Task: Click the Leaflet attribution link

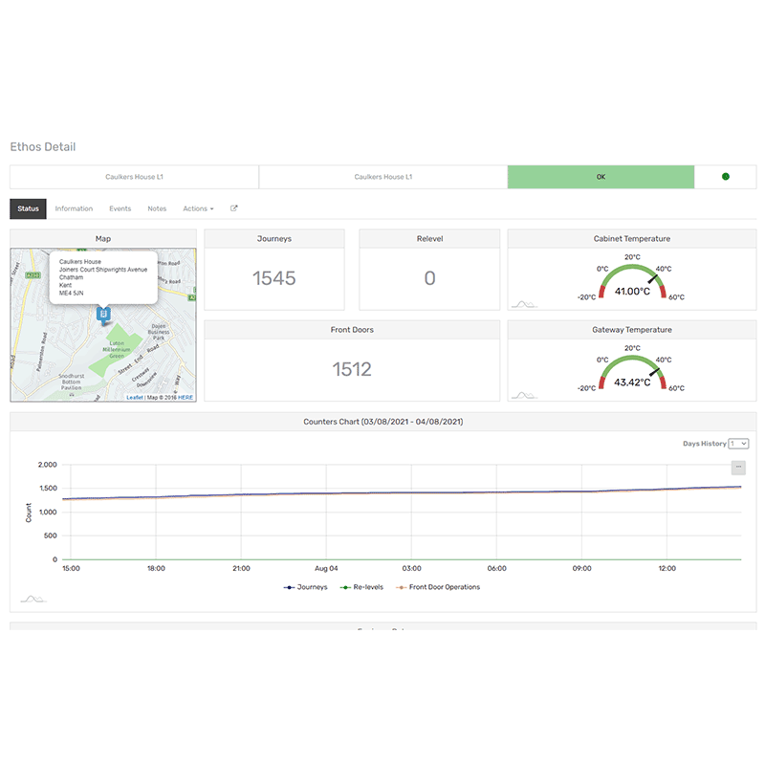Action: [x=135, y=397]
